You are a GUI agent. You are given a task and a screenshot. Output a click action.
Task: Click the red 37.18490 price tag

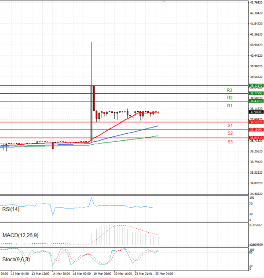(256, 130)
